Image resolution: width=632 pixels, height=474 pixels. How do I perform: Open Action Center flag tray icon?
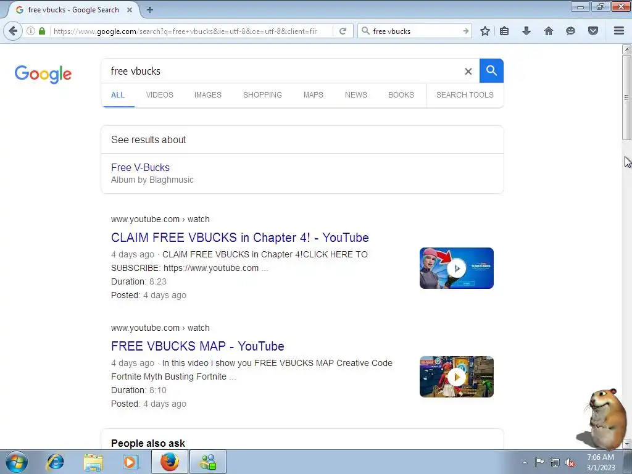click(539, 462)
